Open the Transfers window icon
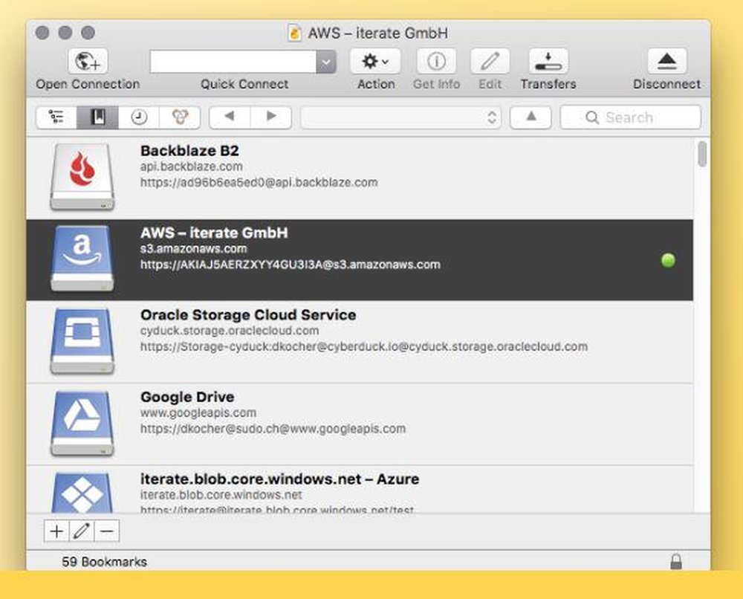The height and width of the screenshot is (599, 743). (x=548, y=61)
